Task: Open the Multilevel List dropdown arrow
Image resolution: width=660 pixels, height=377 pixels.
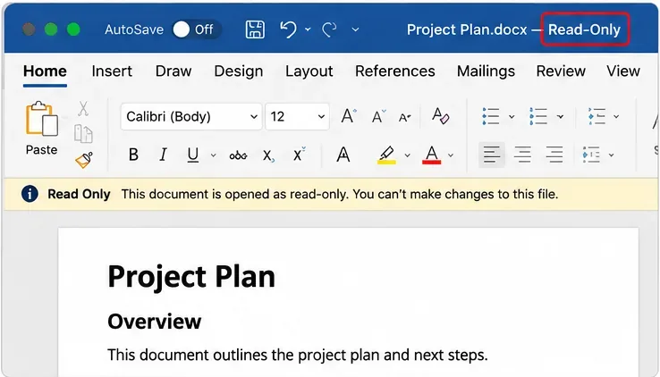Action: [x=616, y=116]
